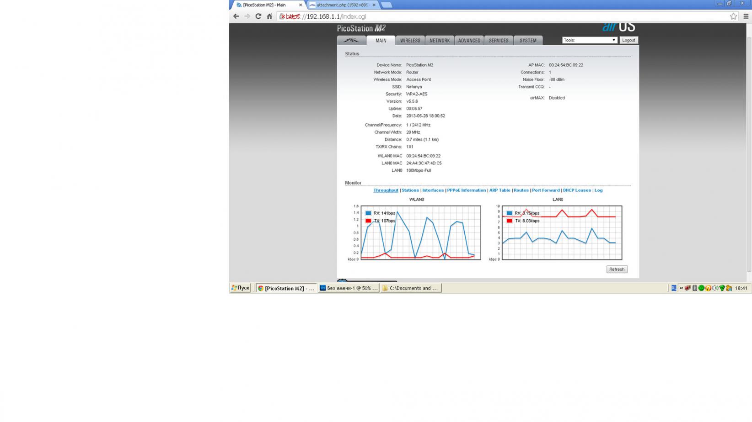Close the attachment.php browser tab
Viewport: 752px width, 422px height.
tap(374, 5)
